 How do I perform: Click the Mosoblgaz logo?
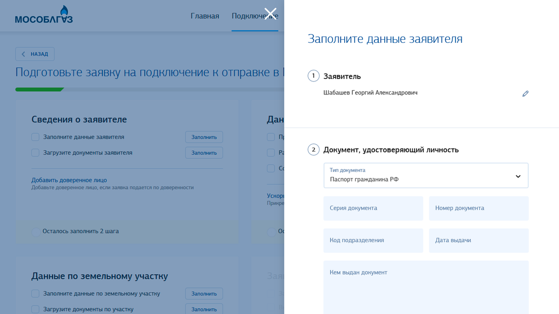(44, 15)
